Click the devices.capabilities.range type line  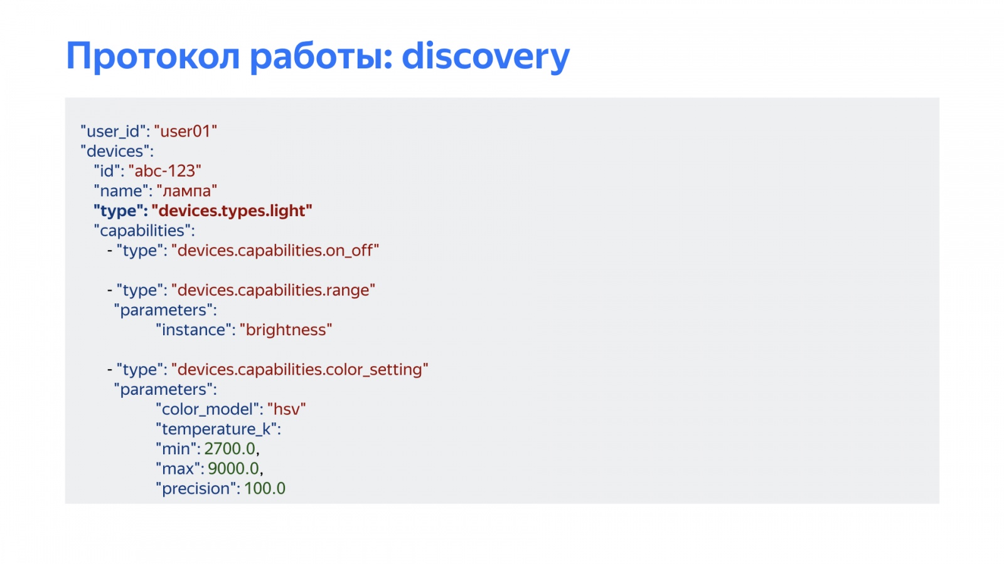coord(241,290)
